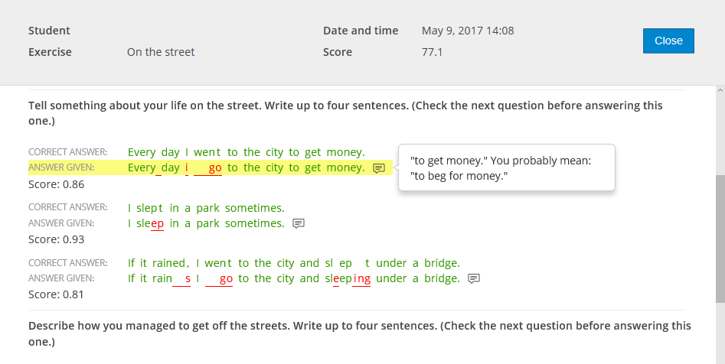This screenshot has width=725, height=364.
Task: Click the vertical scrollbar thumb
Action: [720, 239]
